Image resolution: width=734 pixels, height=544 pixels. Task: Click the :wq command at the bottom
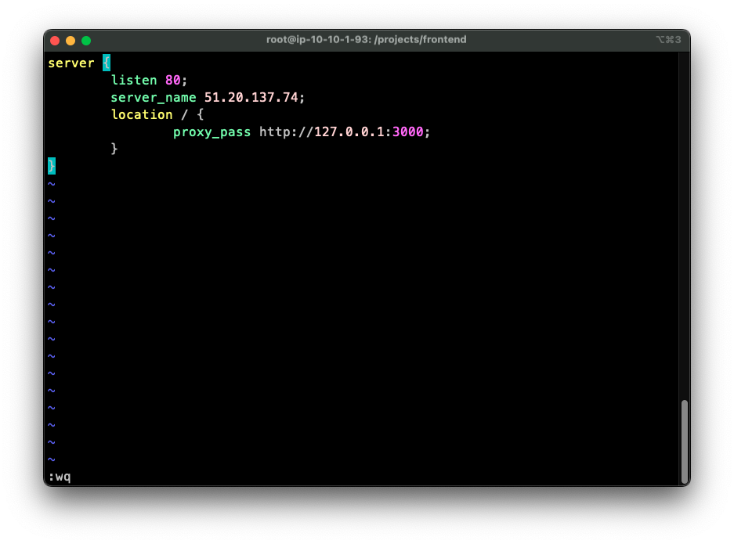[x=60, y=476]
